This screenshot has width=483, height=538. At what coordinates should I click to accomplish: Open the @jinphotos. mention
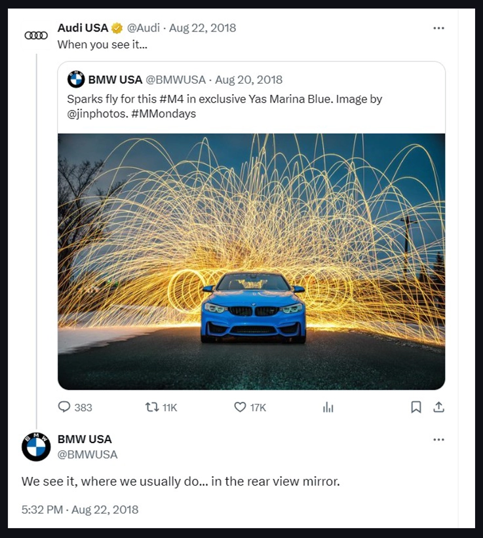(x=94, y=114)
